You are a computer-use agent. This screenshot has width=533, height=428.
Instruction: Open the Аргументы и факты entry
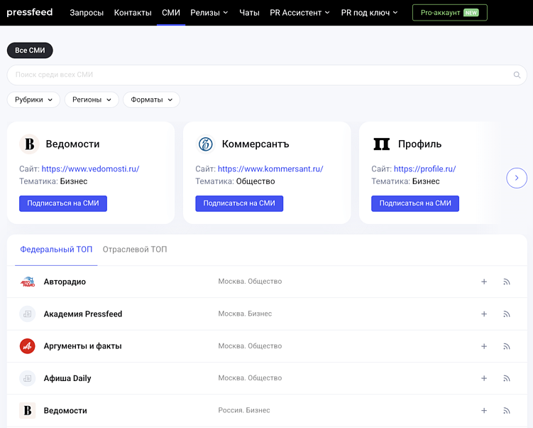pos(82,346)
